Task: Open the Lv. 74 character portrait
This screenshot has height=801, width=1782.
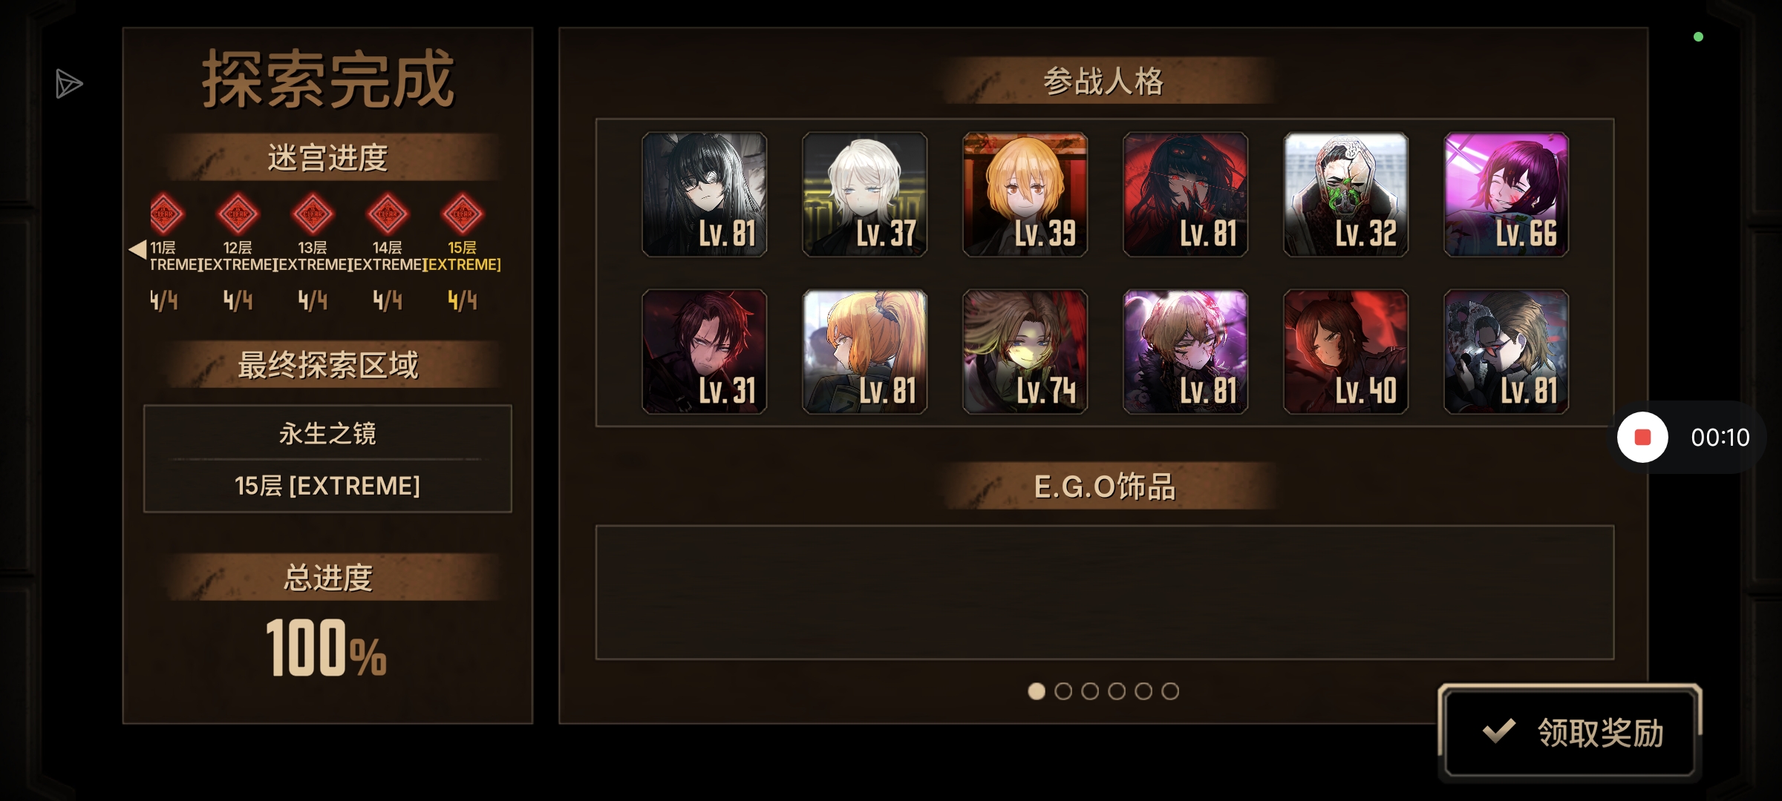Action: click(x=1025, y=352)
